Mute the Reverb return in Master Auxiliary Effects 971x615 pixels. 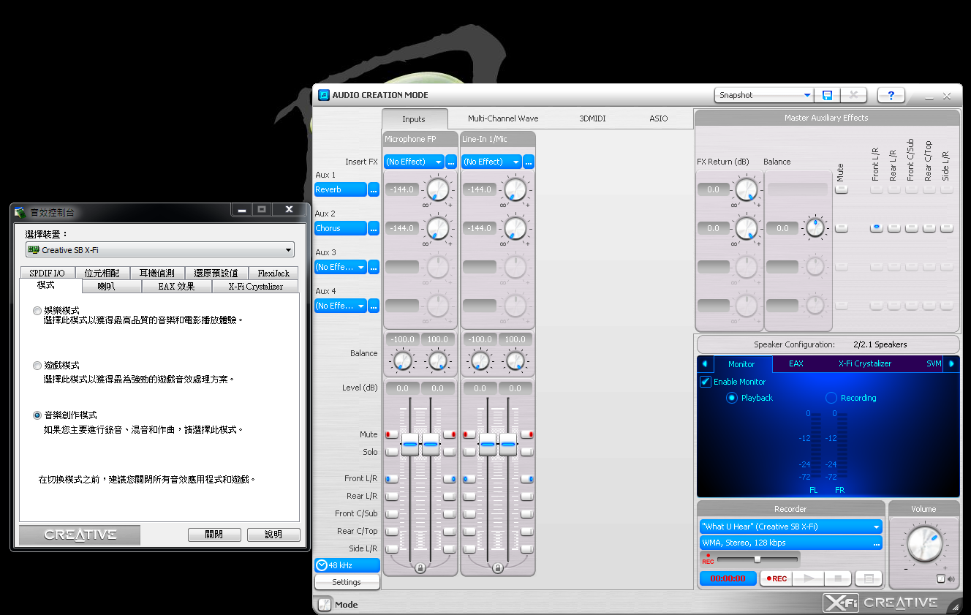pyautogui.click(x=842, y=189)
